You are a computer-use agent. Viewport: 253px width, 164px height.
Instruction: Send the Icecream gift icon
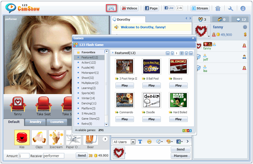point(56,138)
